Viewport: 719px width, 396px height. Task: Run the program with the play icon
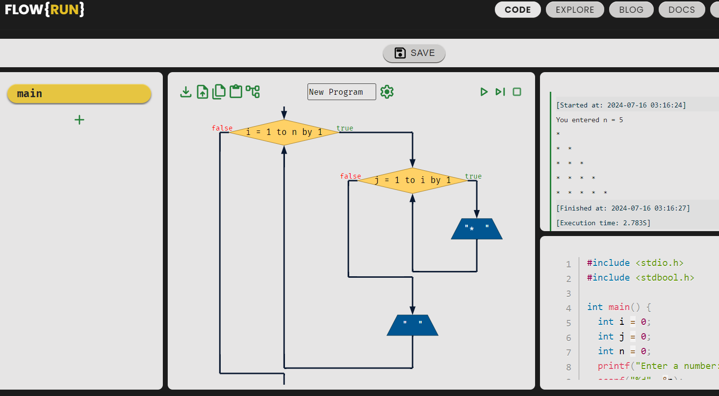pyautogui.click(x=484, y=92)
